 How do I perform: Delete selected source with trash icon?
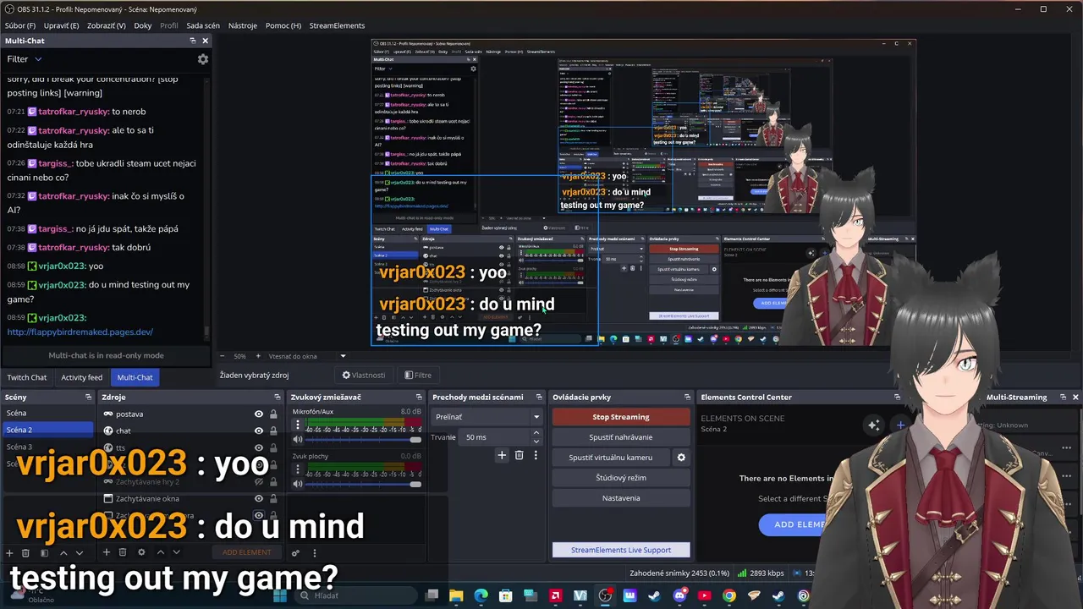click(122, 552)
